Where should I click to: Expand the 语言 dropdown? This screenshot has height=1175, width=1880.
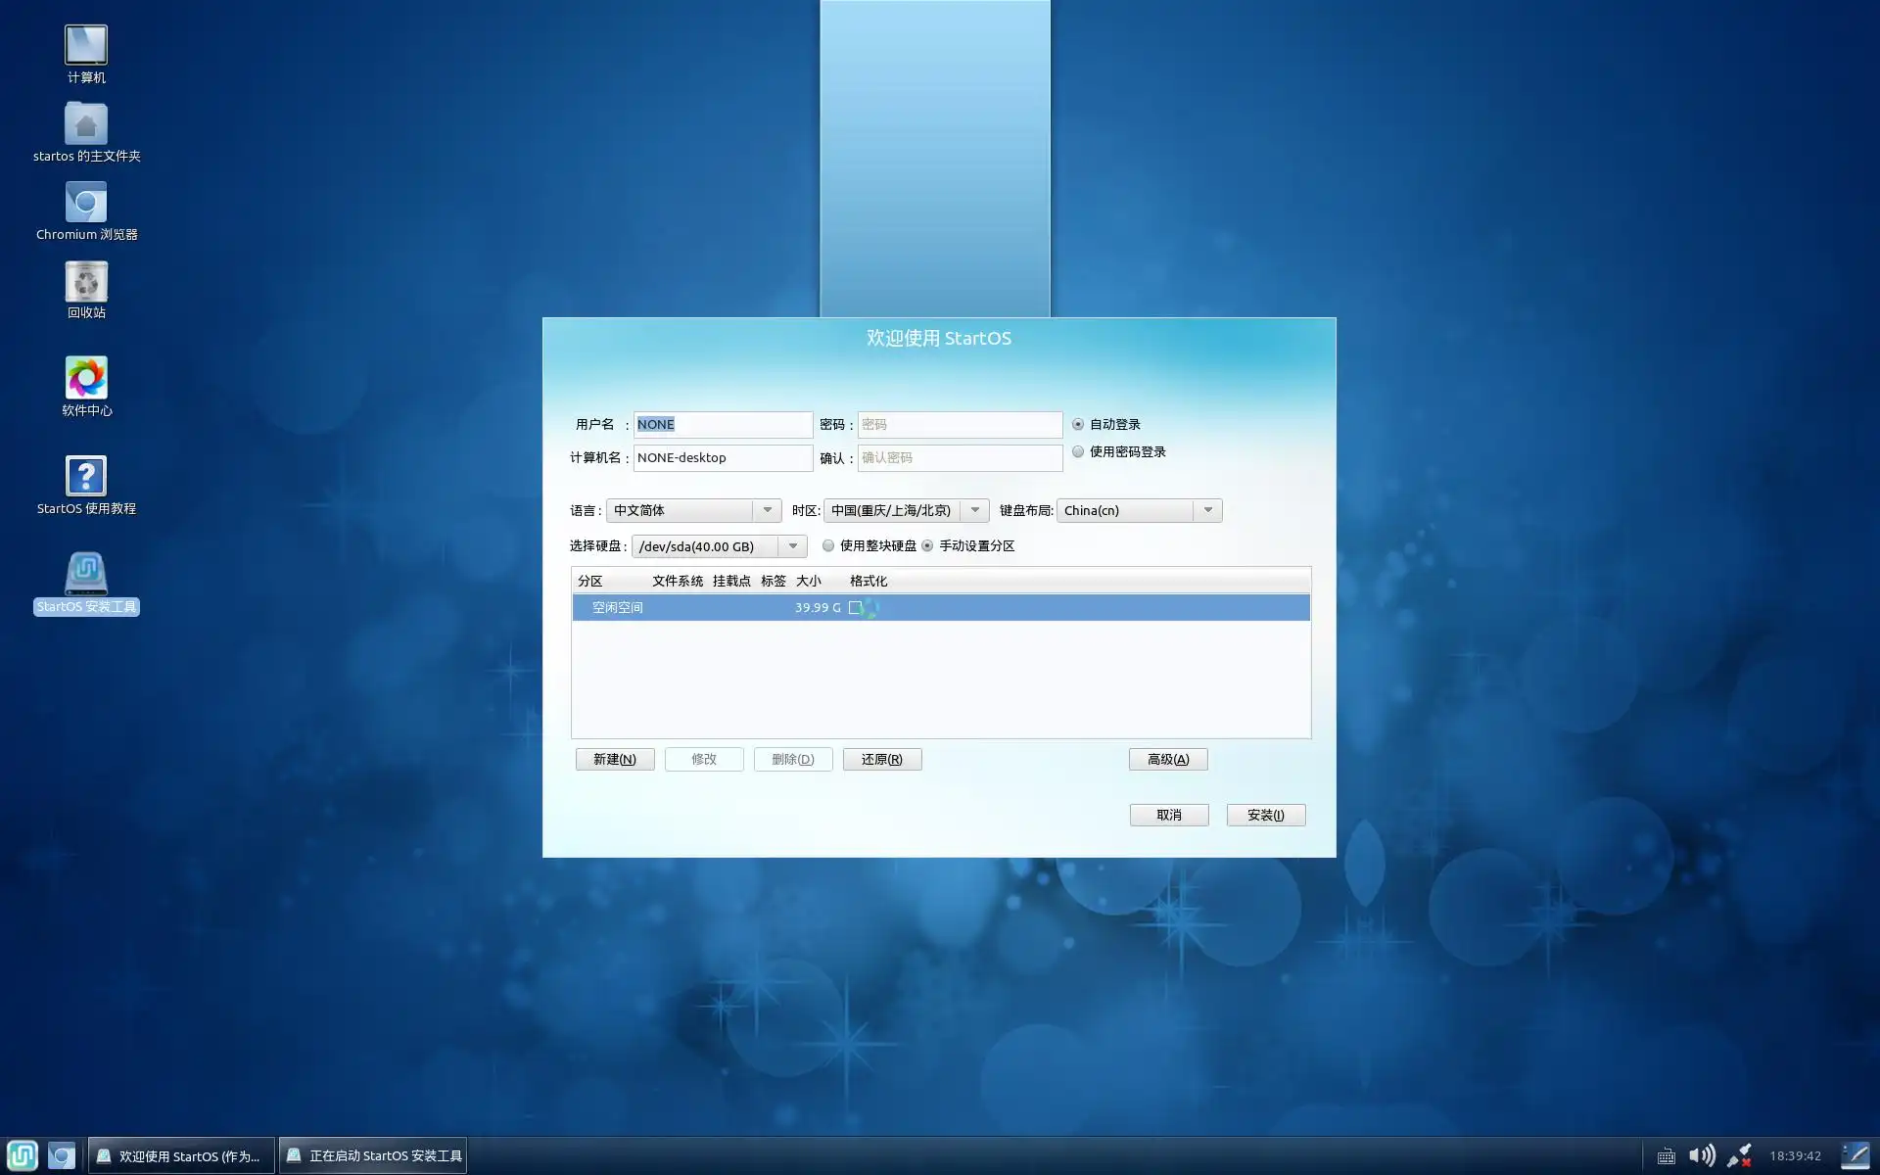(768, 510)
